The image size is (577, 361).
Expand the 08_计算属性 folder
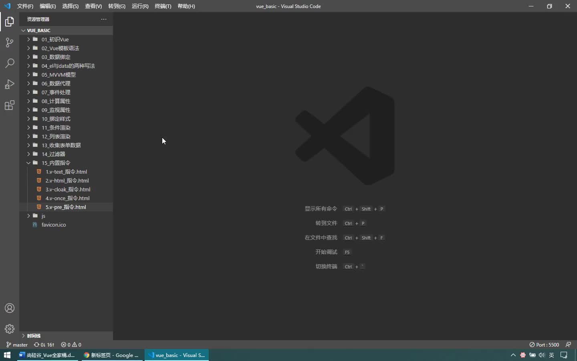66,101
